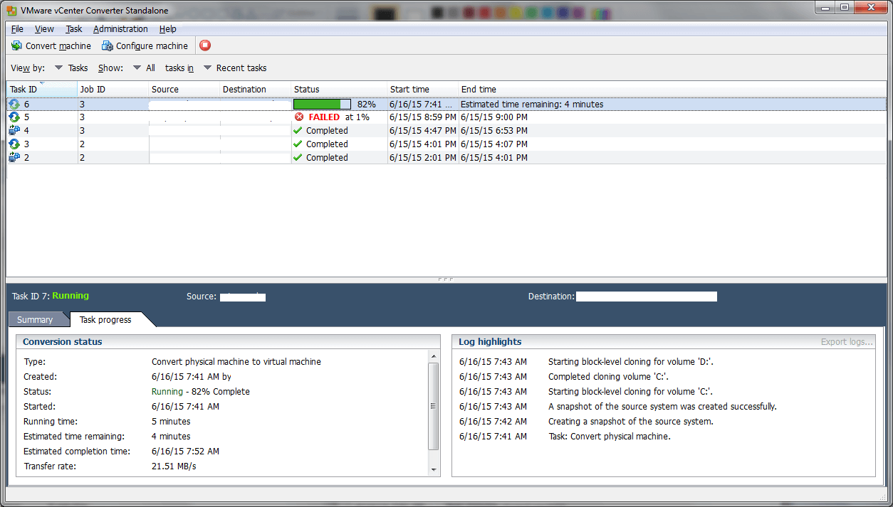The width and height of the screenshot is (893, 507).
Task: Select the task icon in row 6
Action: pos(14,104)
